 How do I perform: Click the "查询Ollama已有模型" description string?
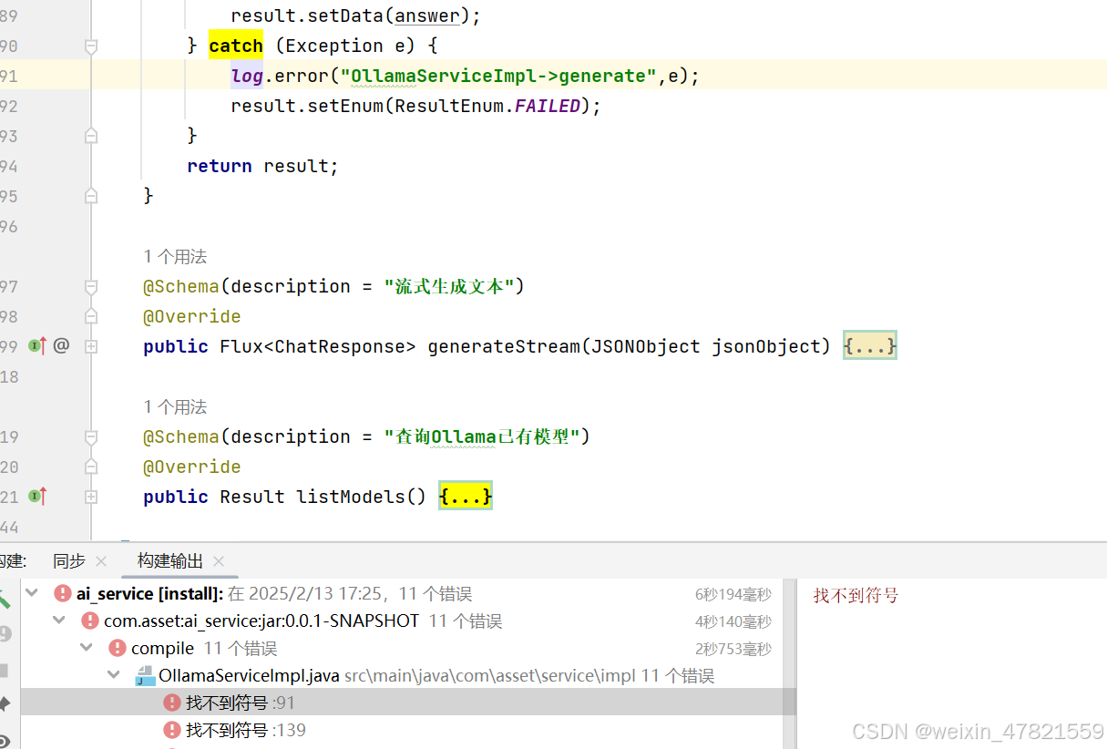(482, 436)
